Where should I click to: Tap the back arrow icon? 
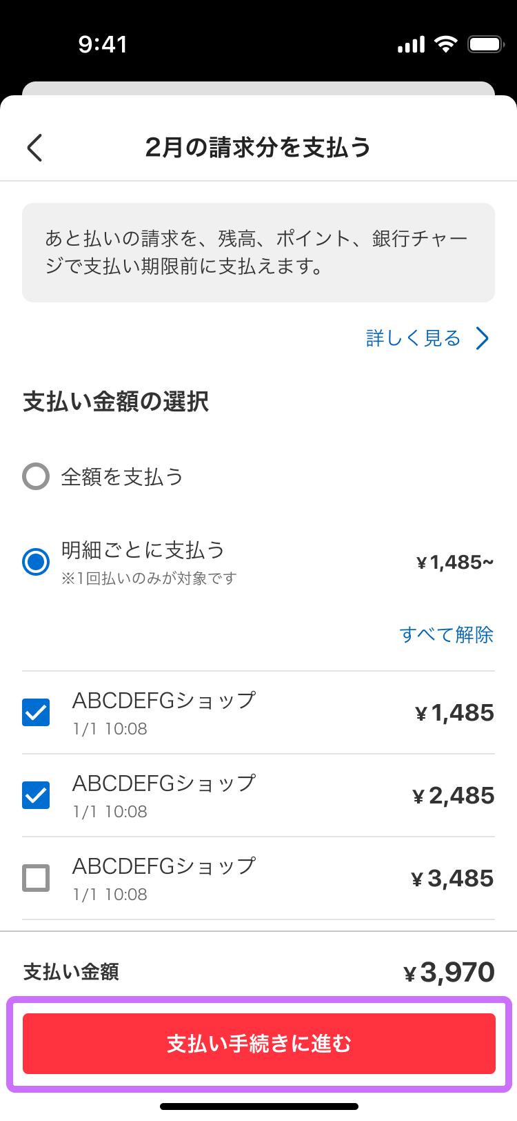[x=34, y=148]
